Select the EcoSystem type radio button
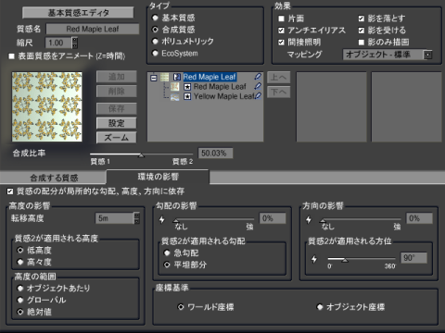The image size is (445, 333). point(155,53)
